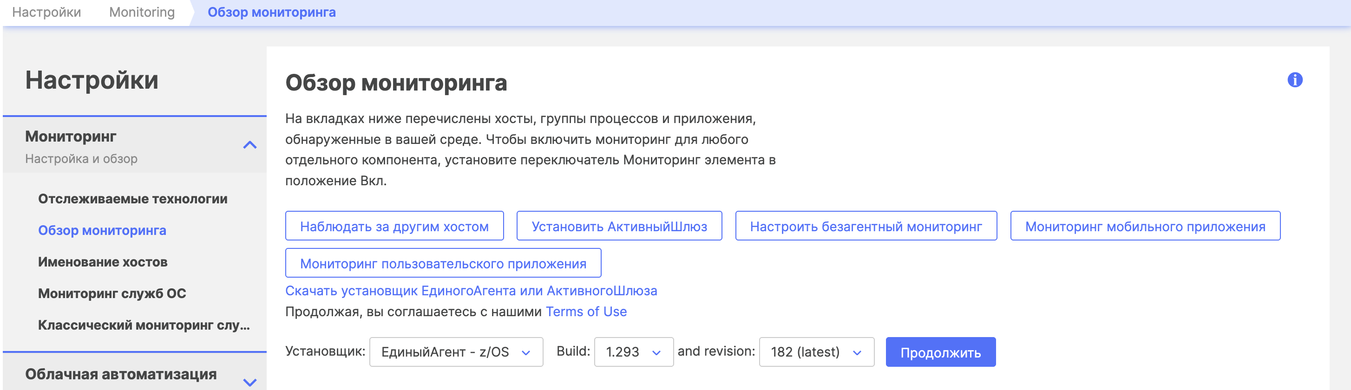
Task: Click Скачать установщик ЕдиногоАгента link
Action: click(x=471, y=290)
